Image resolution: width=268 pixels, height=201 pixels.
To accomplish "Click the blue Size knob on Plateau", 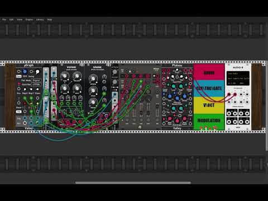I will (170, 96).
